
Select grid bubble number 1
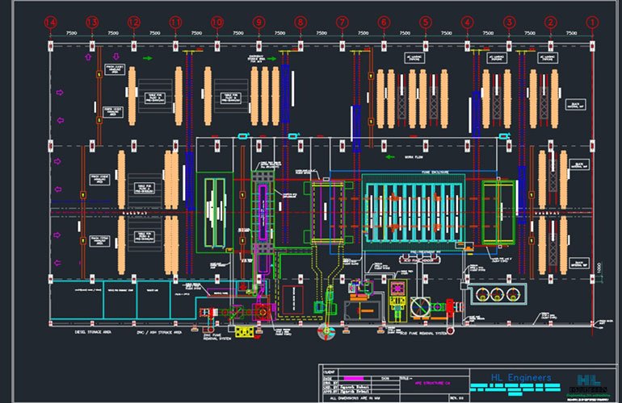click(592, 22)
